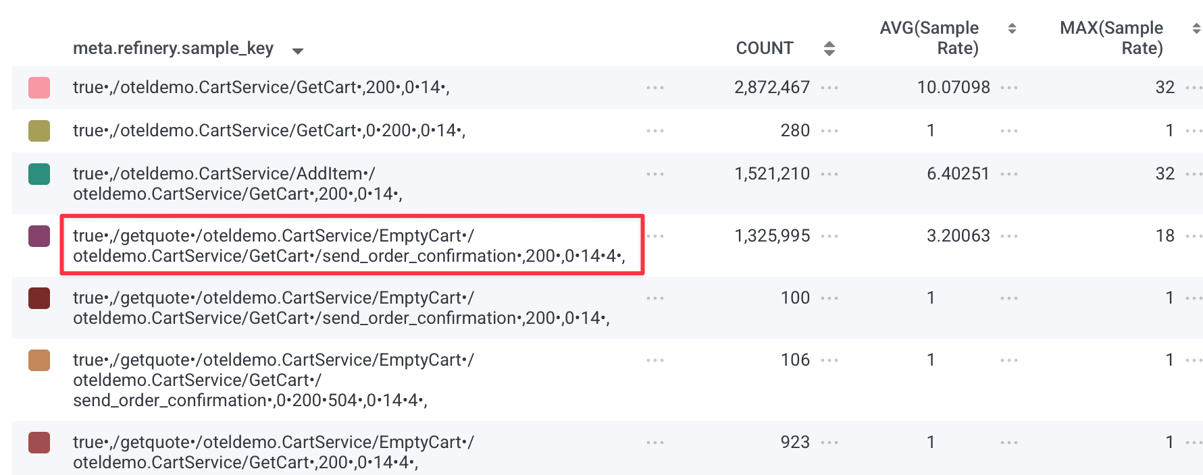Select the olive swatch row with count 280

point(39,130)
